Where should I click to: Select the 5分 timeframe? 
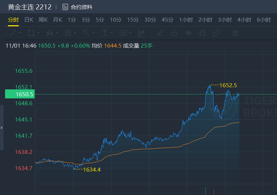(x=100, y=20)
